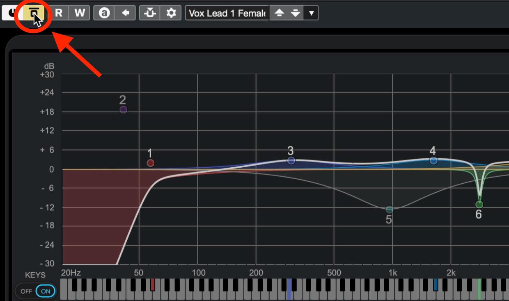This screenshot has height=301, width=509.
Task: Click the copy settings arrow icon
Action: tap(125, 13)
